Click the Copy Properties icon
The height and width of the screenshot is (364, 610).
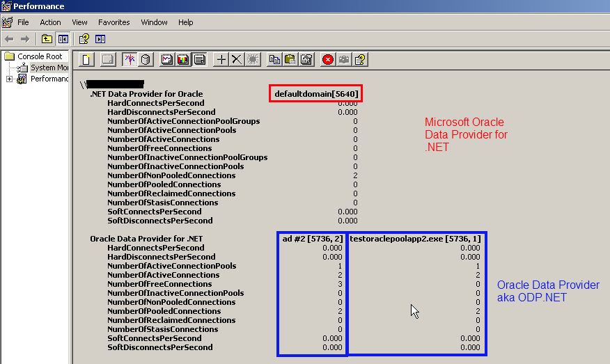point(274,60)
